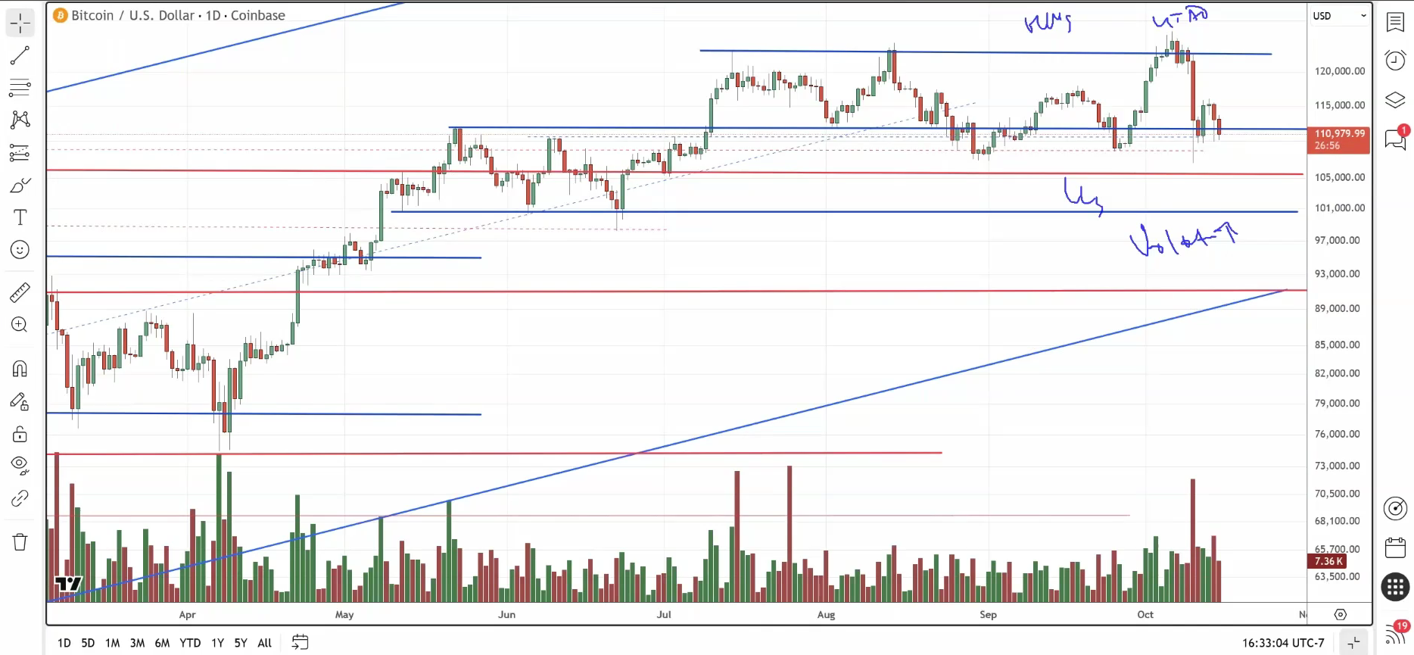This screenshot has width=1414, height=655.
Task: Select the ruler measure tool
Action: (x=20, y=292)
